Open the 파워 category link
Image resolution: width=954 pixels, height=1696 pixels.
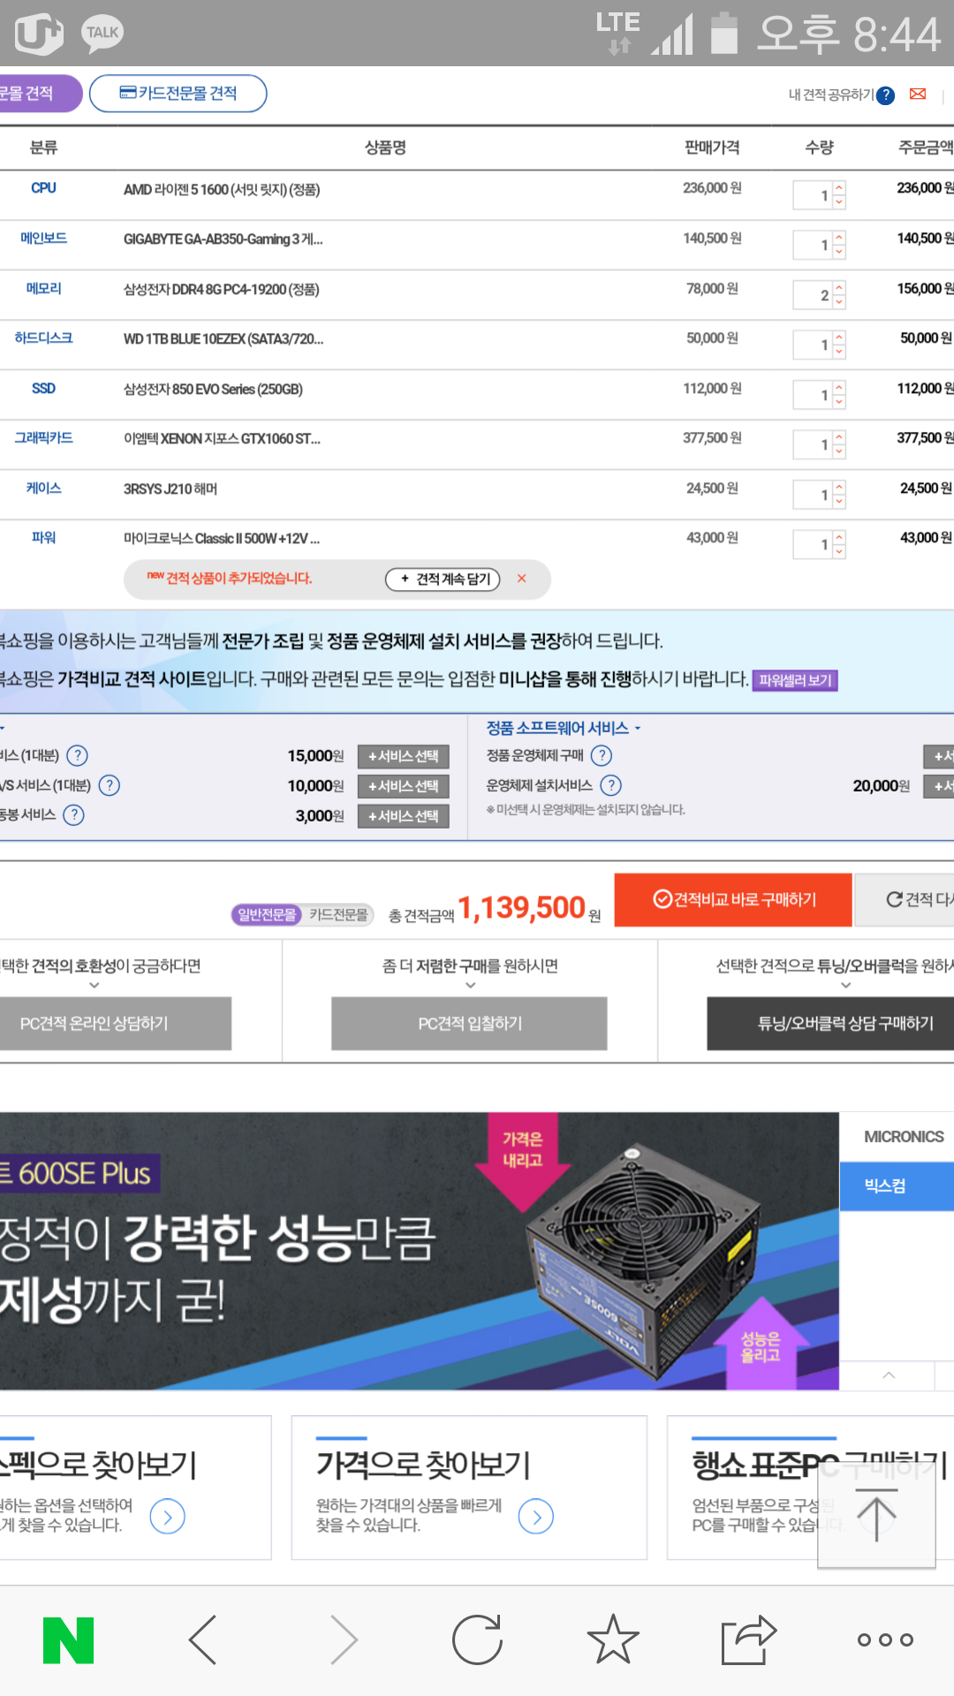(x=43, y=538)
